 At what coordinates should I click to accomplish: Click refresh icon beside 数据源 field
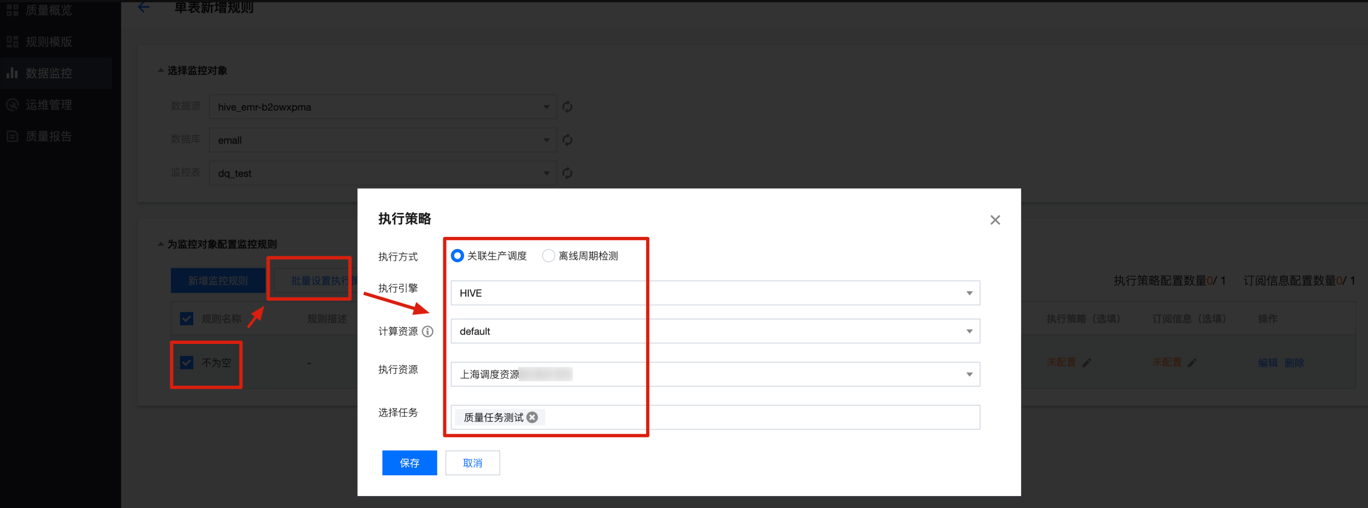point(567,106)
